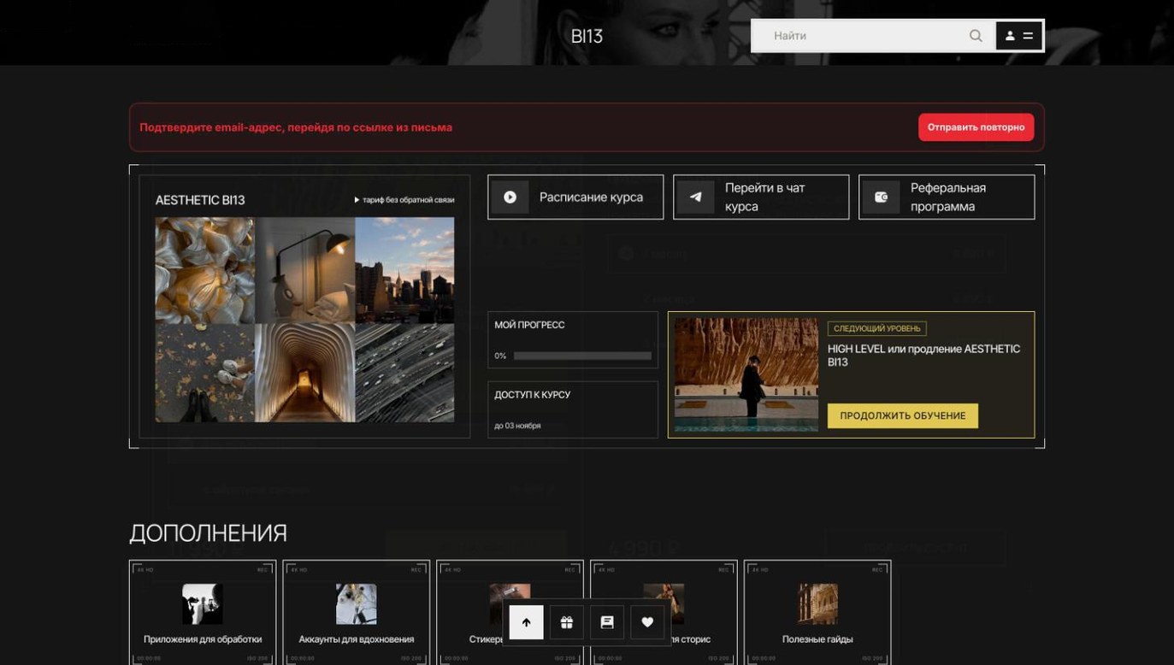The height and width of the screenshot is (665, 1174).
Task: Click the AESTHETIC BI13 course collage
Action: pos(304,320)
